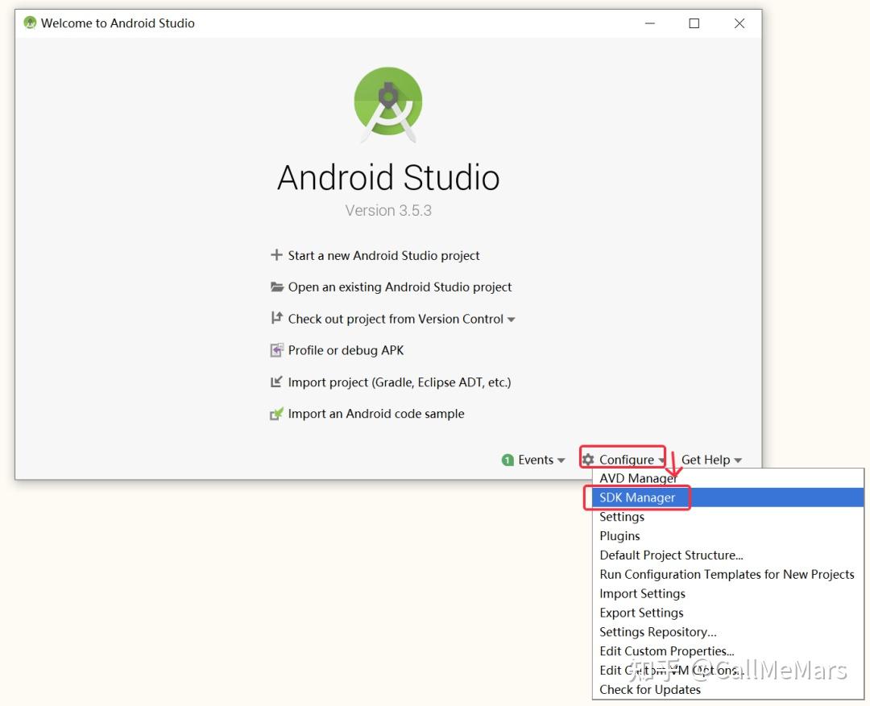
Task: Choose SDK Manager from Configure menu
Action: pos(728,498)
